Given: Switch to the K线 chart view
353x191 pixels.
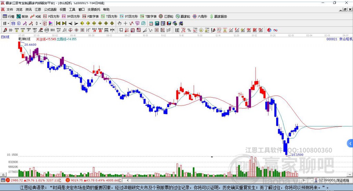Looking at the screenshot, I should point(36,17).
